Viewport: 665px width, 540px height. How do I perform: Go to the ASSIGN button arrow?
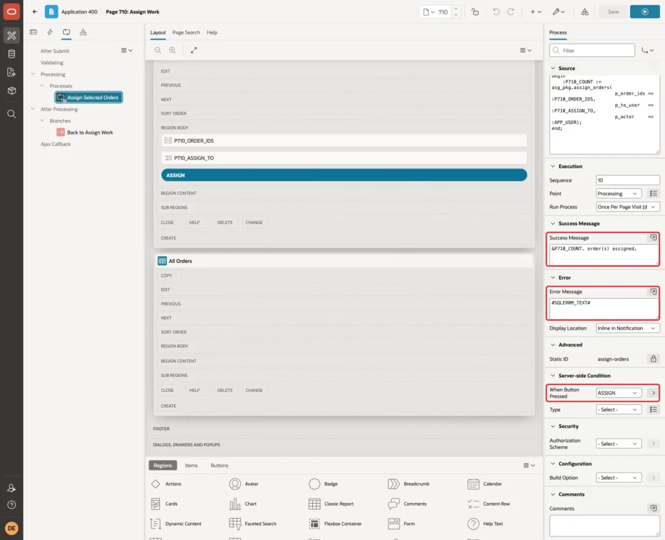653,393
